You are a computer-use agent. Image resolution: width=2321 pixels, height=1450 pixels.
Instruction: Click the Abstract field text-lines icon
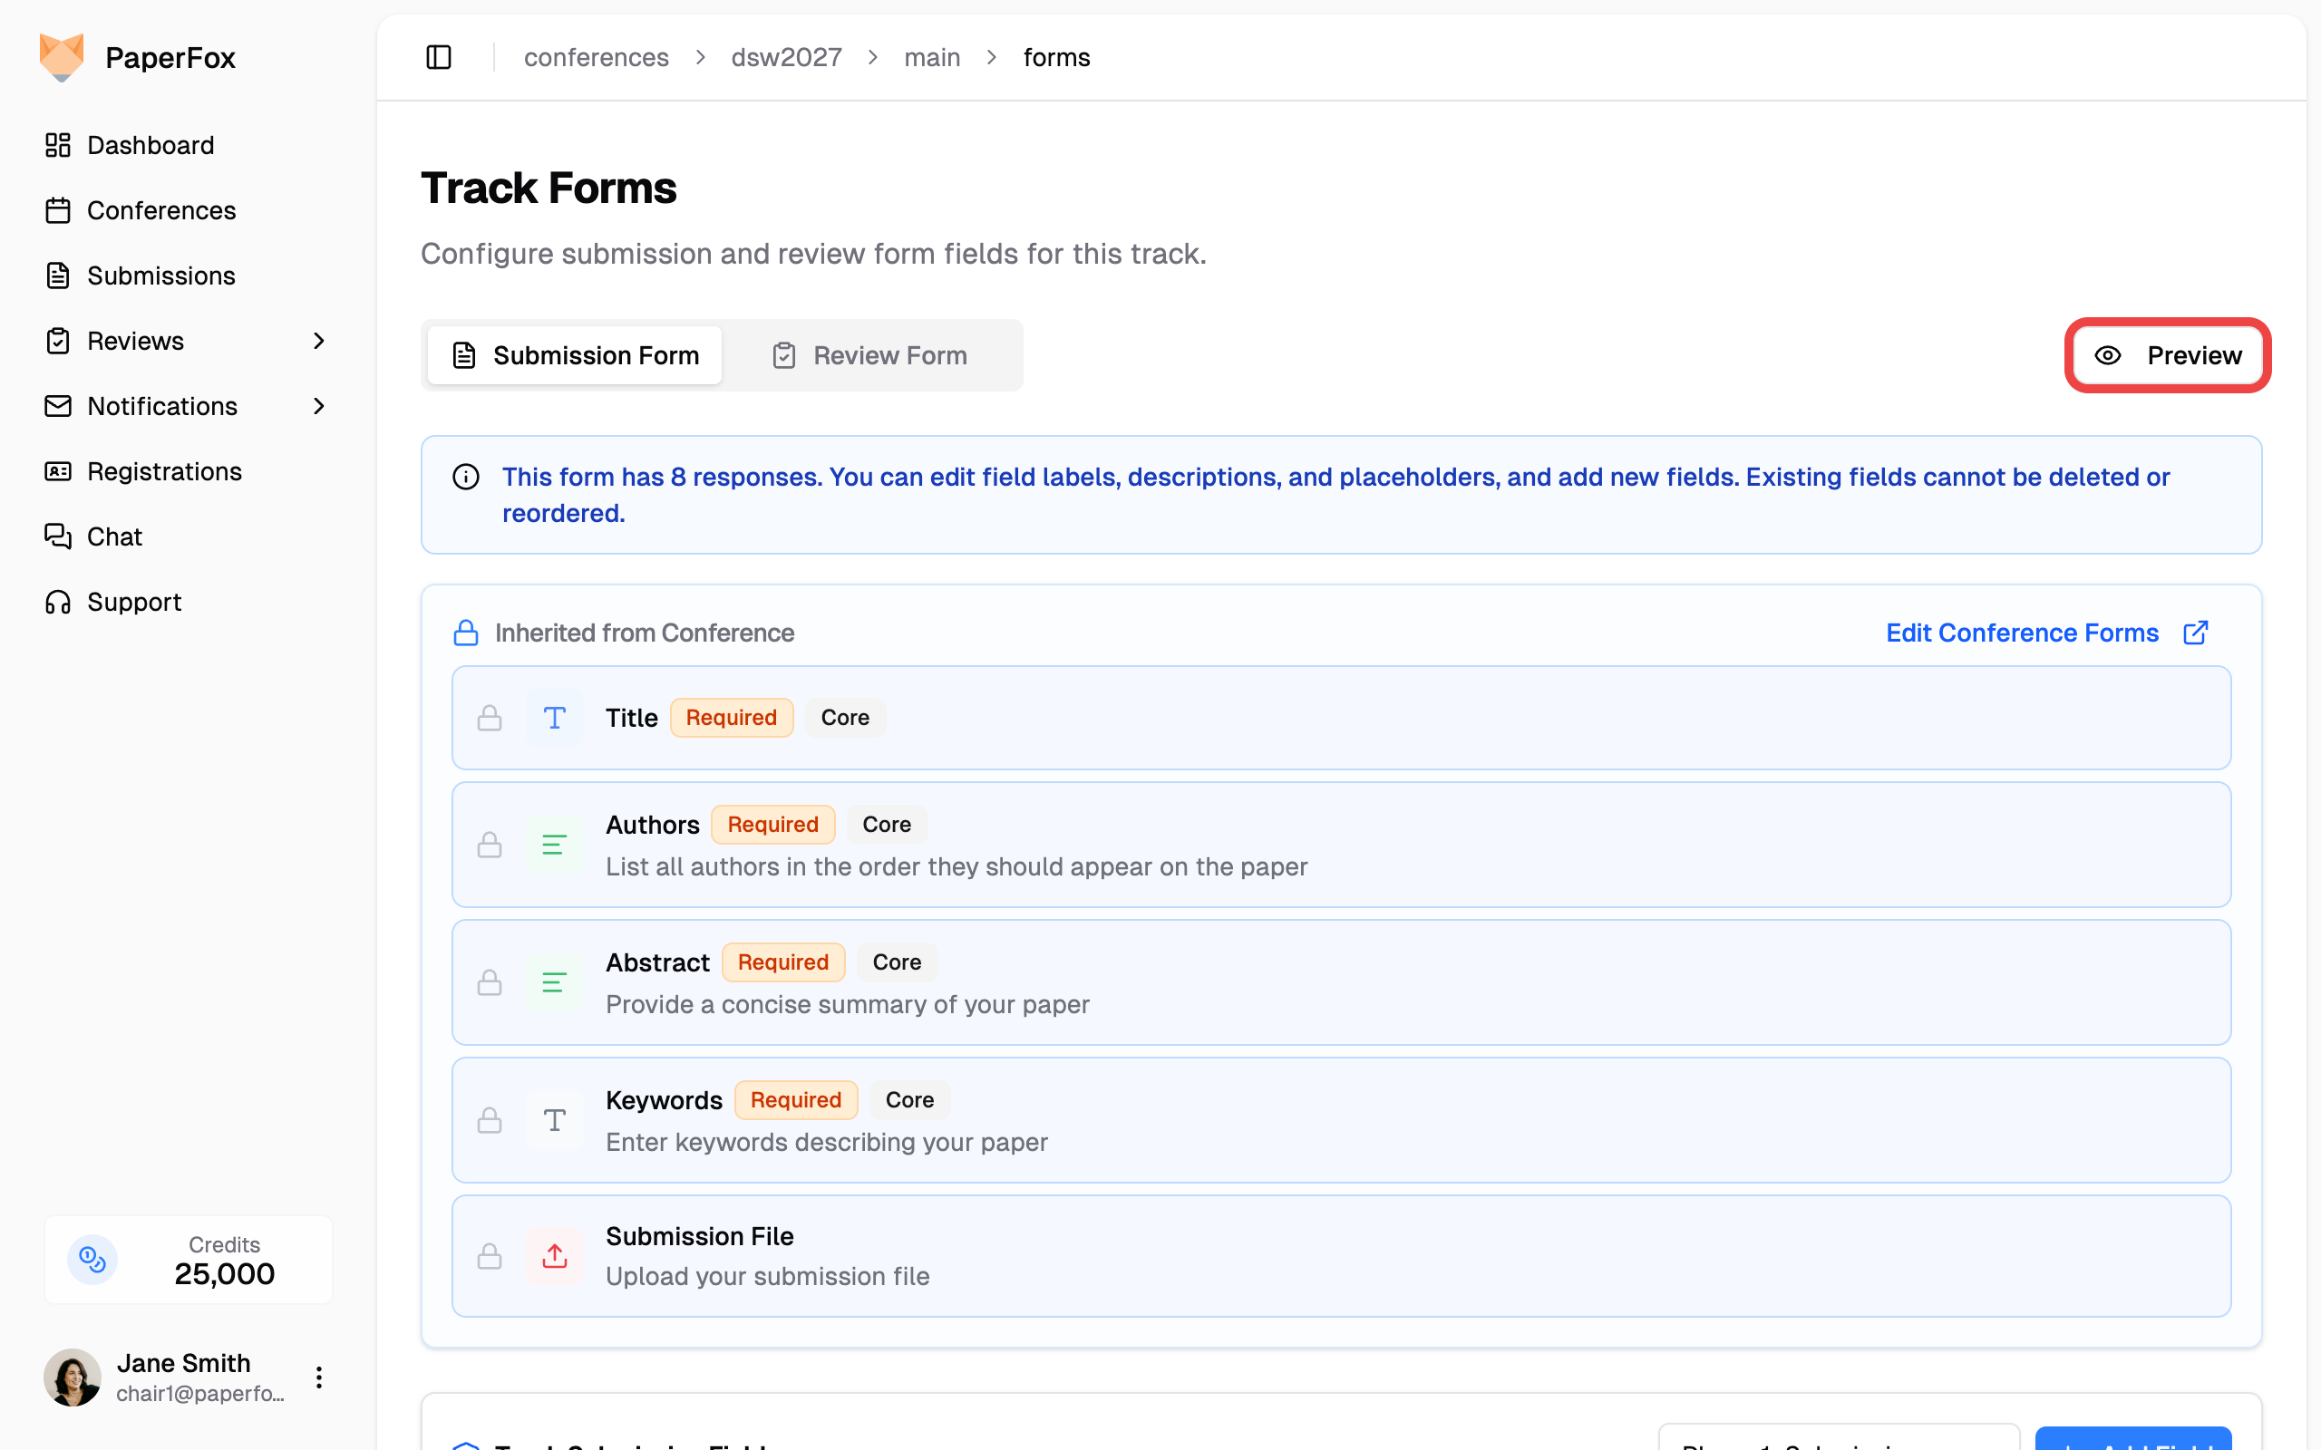554,982
